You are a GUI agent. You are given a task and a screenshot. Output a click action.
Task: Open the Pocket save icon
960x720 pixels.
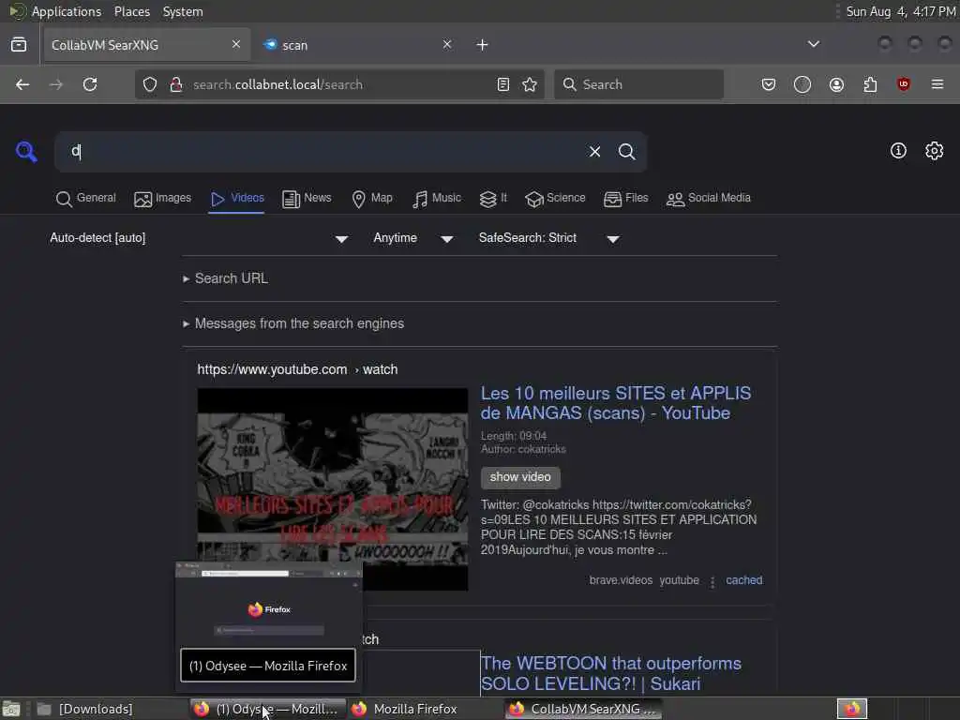tap(769, 84)
